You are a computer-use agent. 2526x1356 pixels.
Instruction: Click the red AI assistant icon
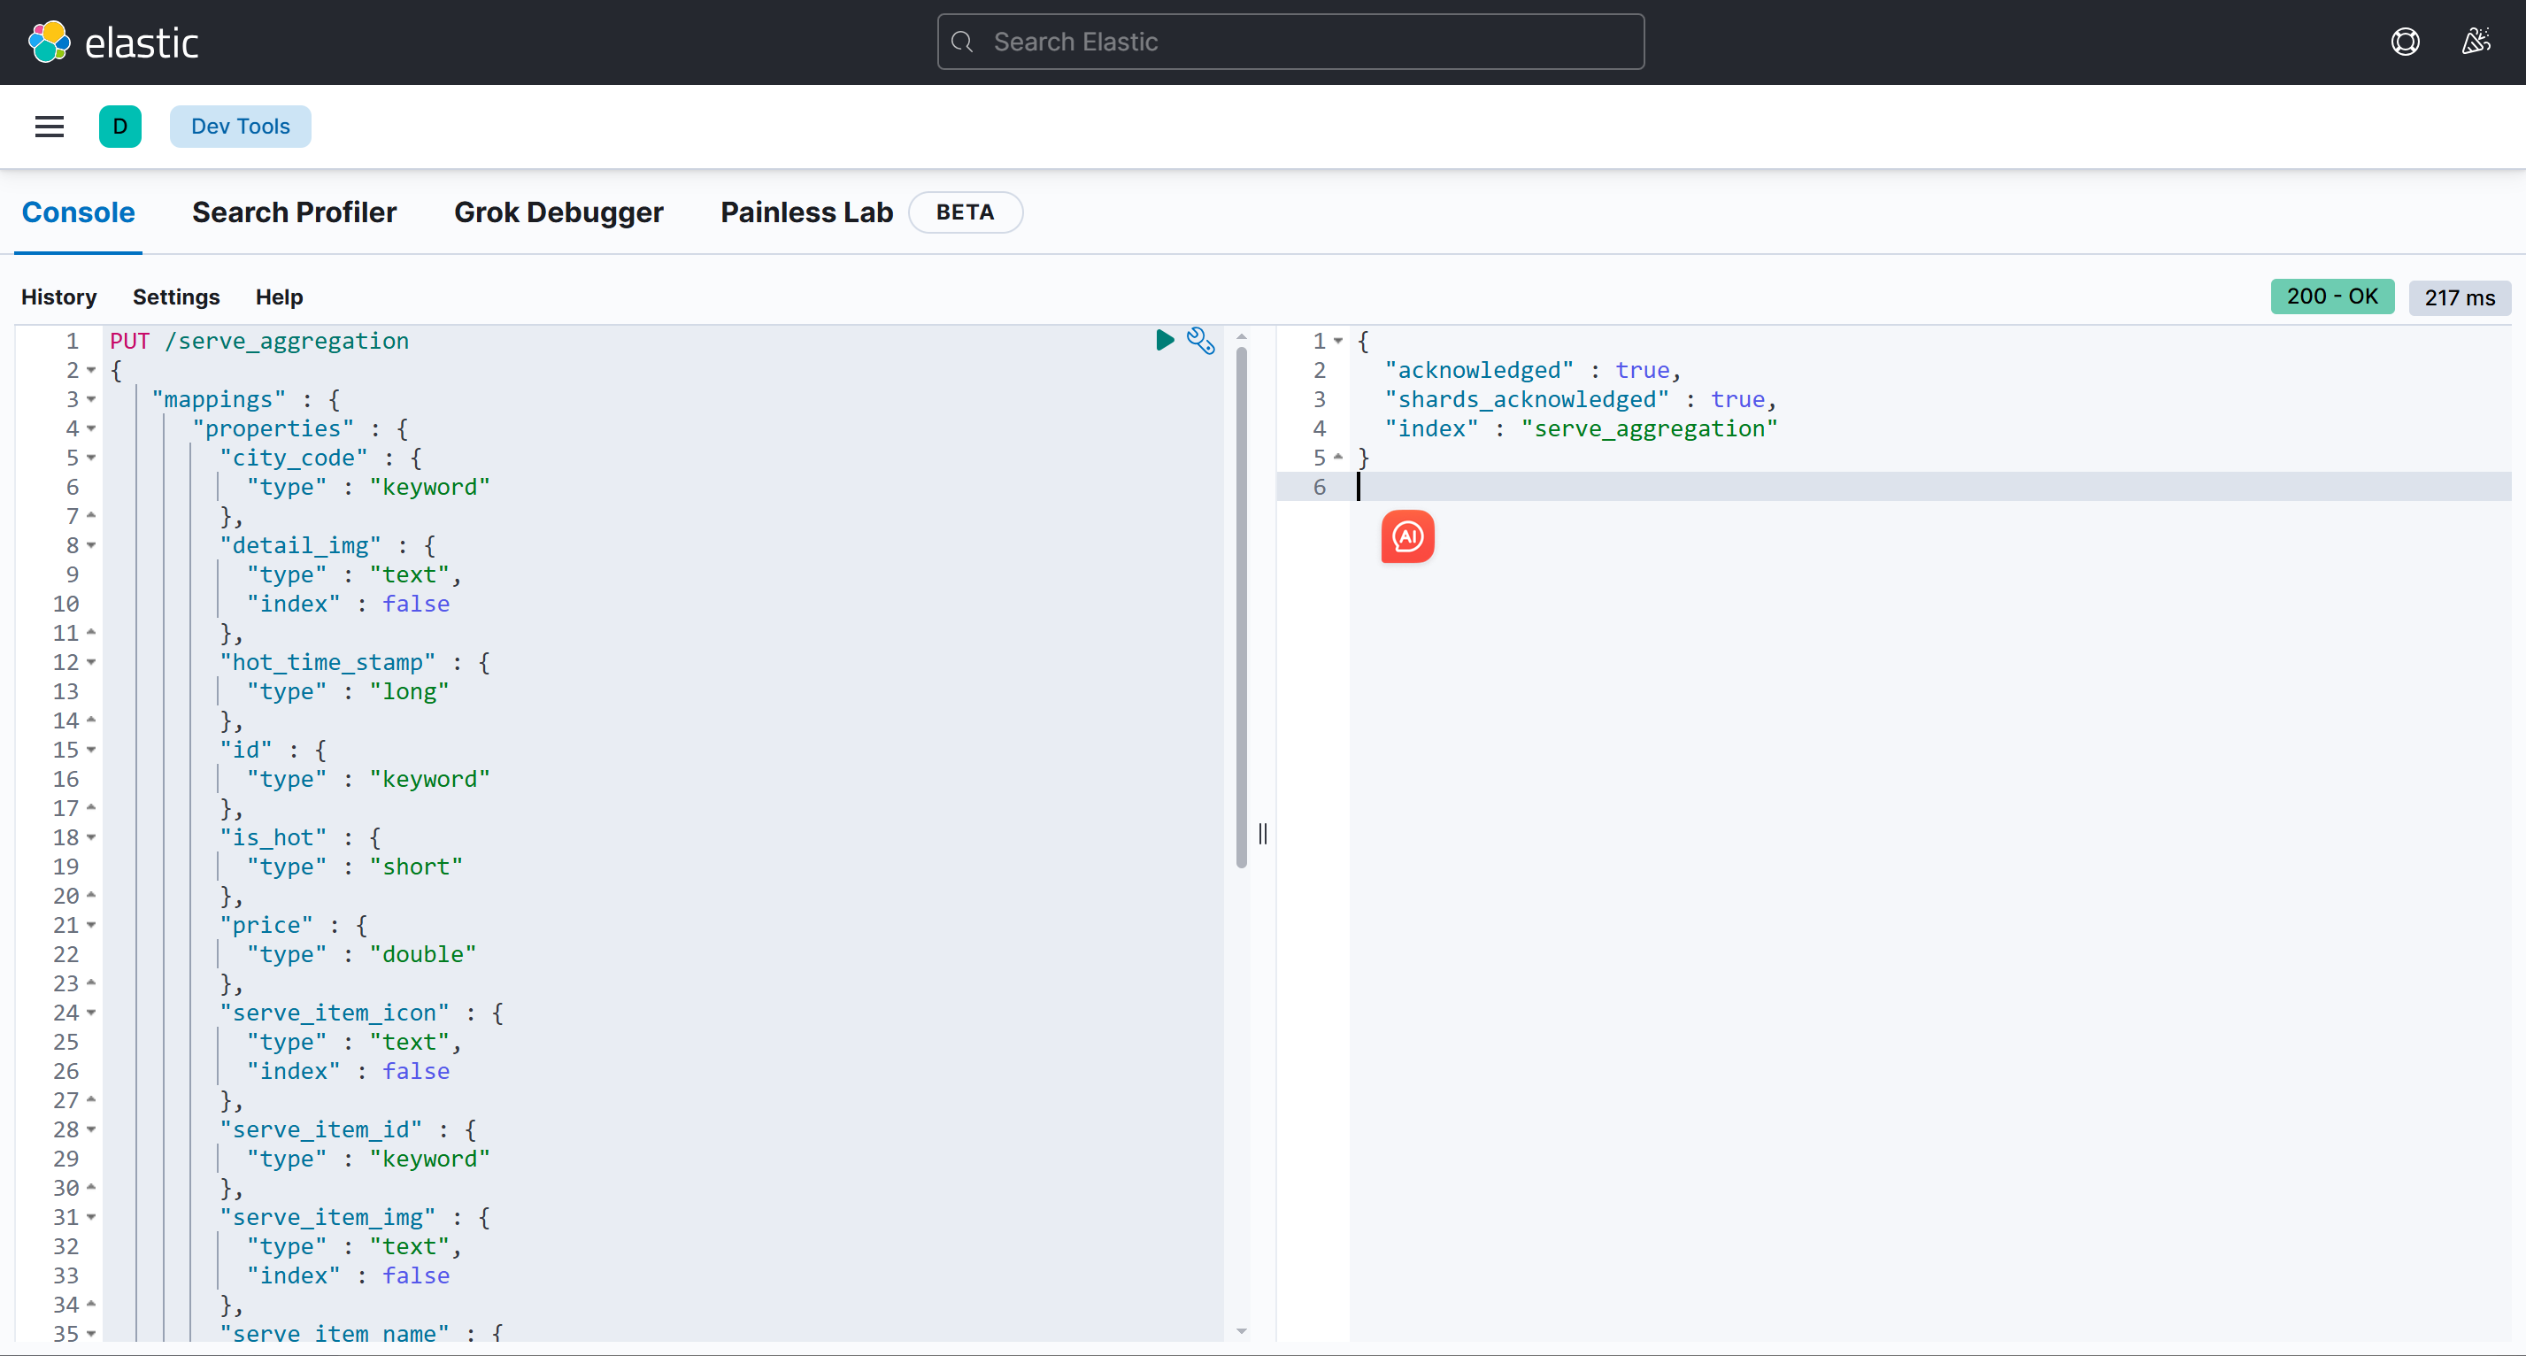(x=1407, y=536)
